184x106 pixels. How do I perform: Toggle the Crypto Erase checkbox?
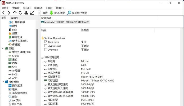click(46, 46)
